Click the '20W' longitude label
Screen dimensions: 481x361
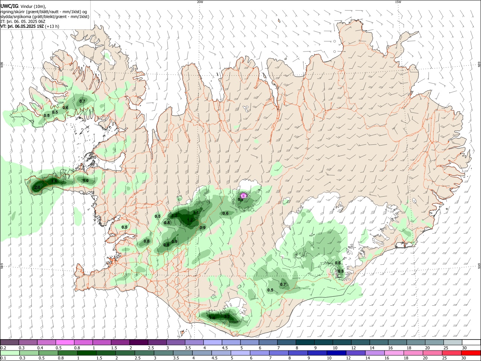click(200, 2)
